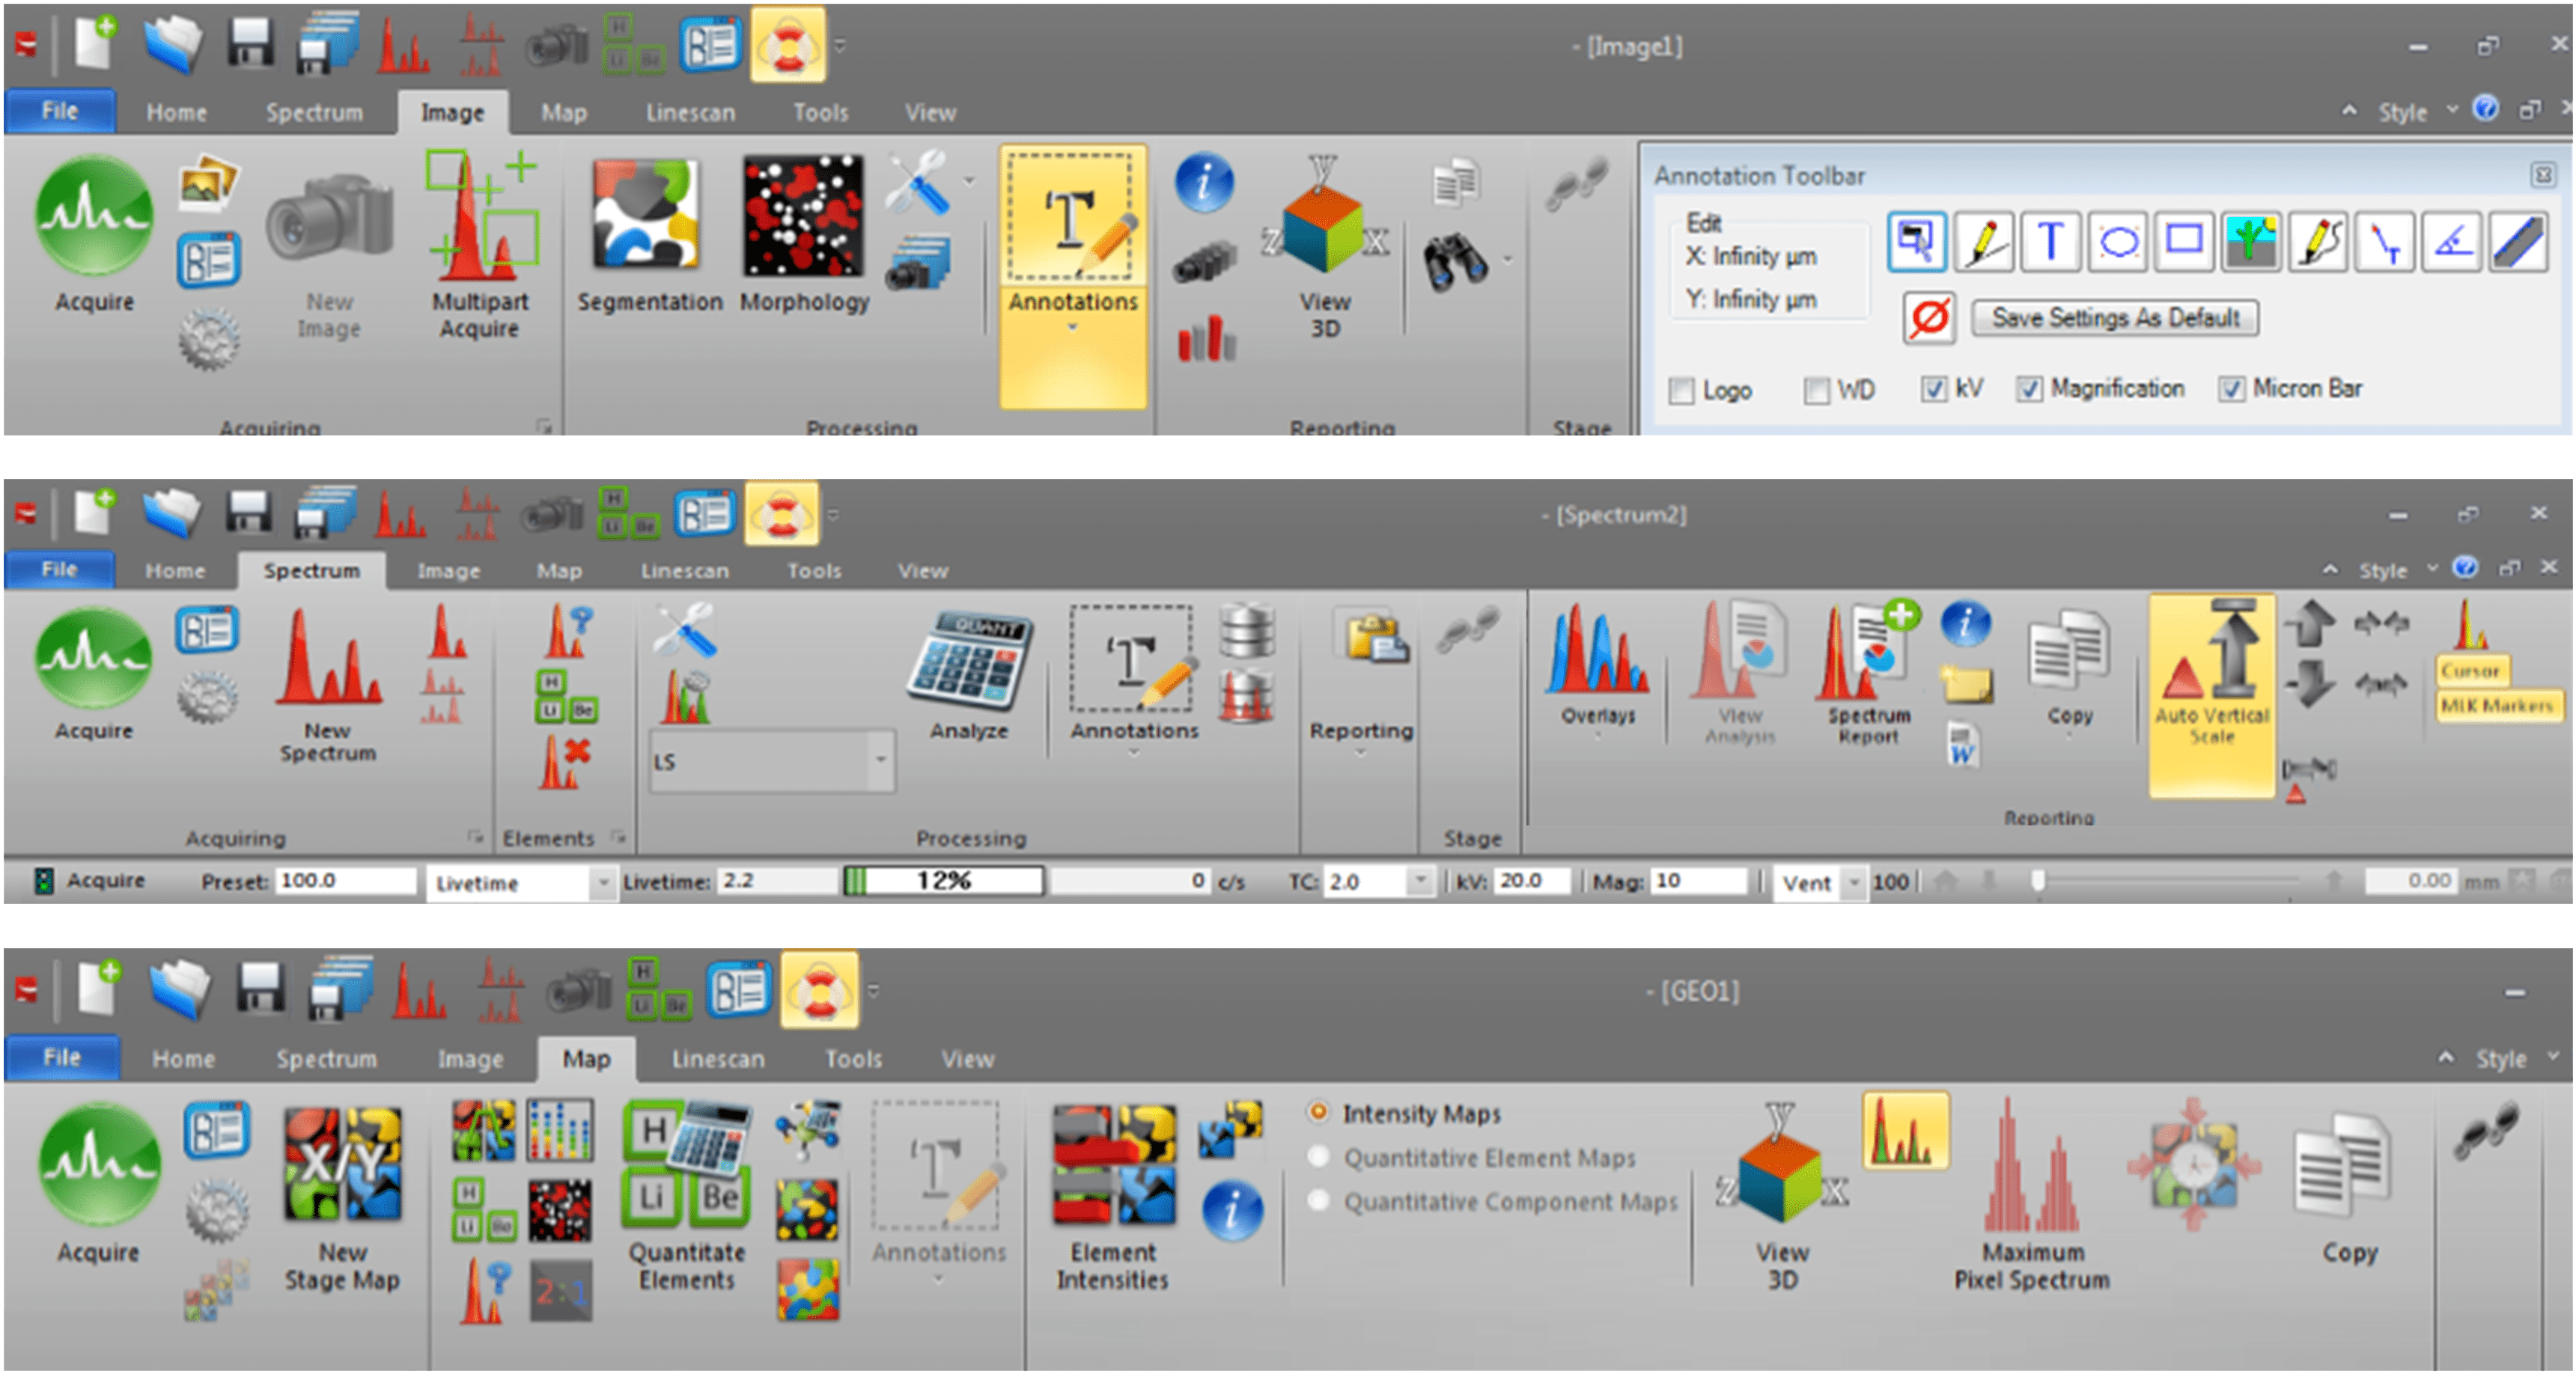Expand the Reporting dropdown in Spectrum ribbon
The height and width of the screenshot is (1374, 2576).
pos(1361,753)
